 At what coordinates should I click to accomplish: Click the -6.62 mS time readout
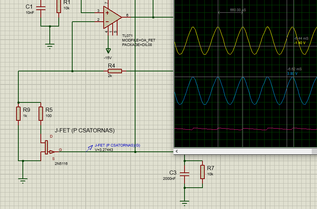point(295,69)
